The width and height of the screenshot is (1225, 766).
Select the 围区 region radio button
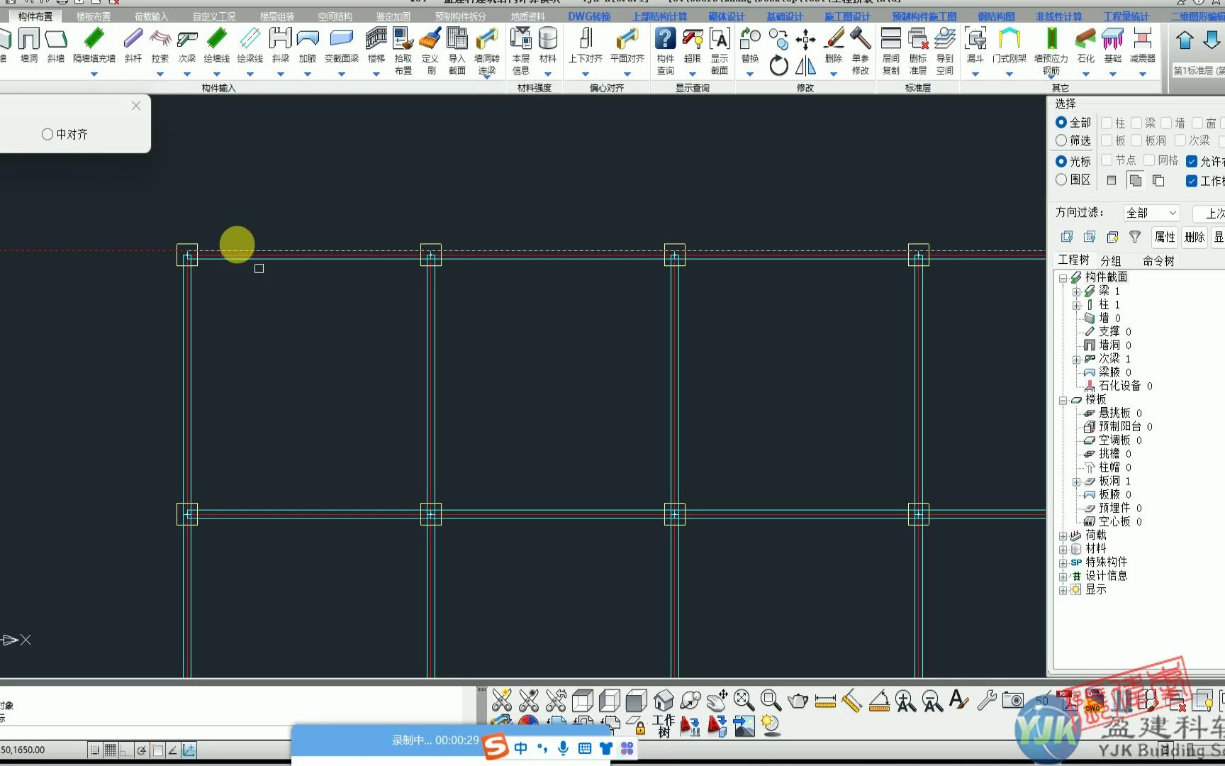[1061, 179]
